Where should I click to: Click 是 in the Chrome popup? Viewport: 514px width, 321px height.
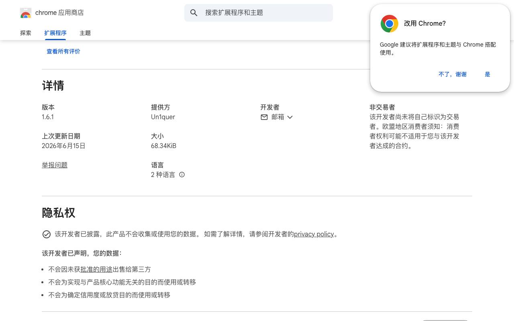click(x=487, y=74)
